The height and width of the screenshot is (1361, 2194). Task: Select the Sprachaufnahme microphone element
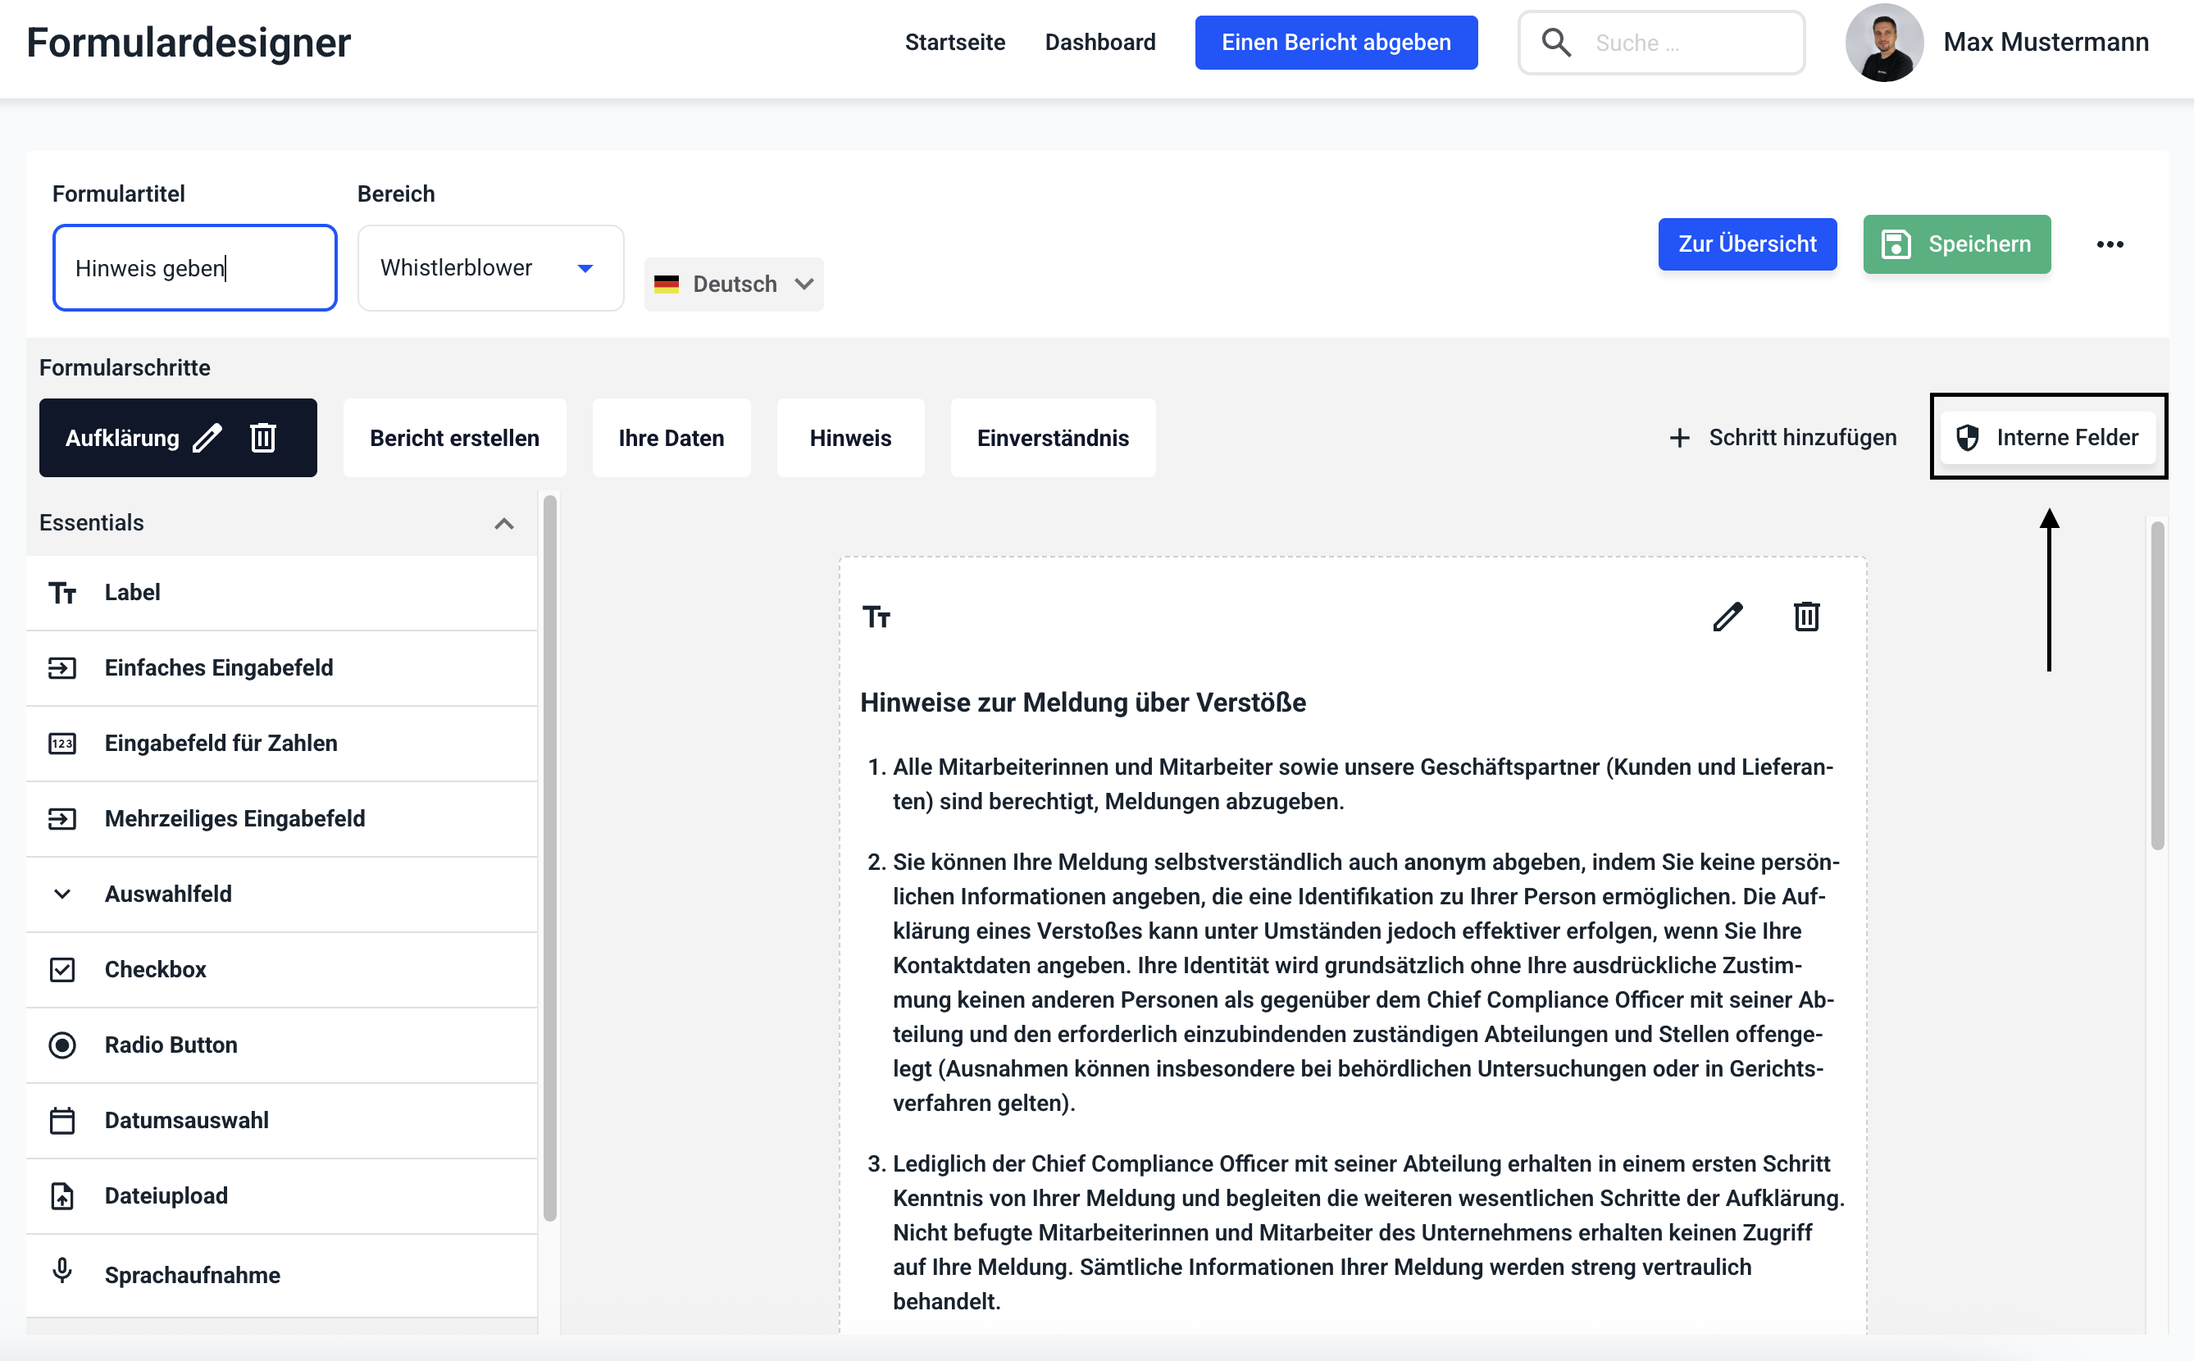(192, 1275)
